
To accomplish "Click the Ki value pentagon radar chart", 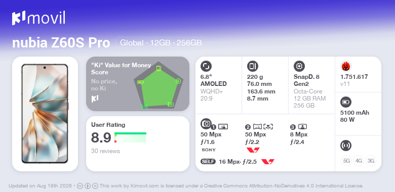I will pyautogui.click(x=158, y=86).
